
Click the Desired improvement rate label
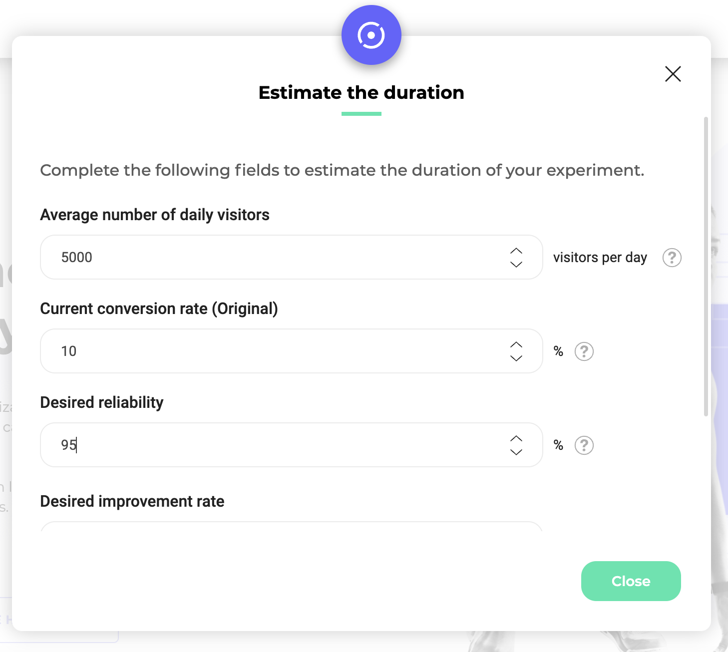pos(132,501)
